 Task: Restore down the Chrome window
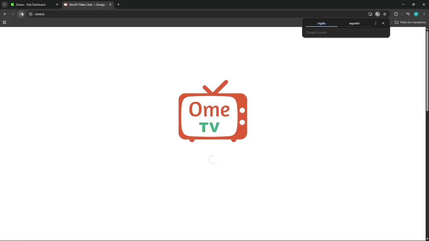point(413,5)
